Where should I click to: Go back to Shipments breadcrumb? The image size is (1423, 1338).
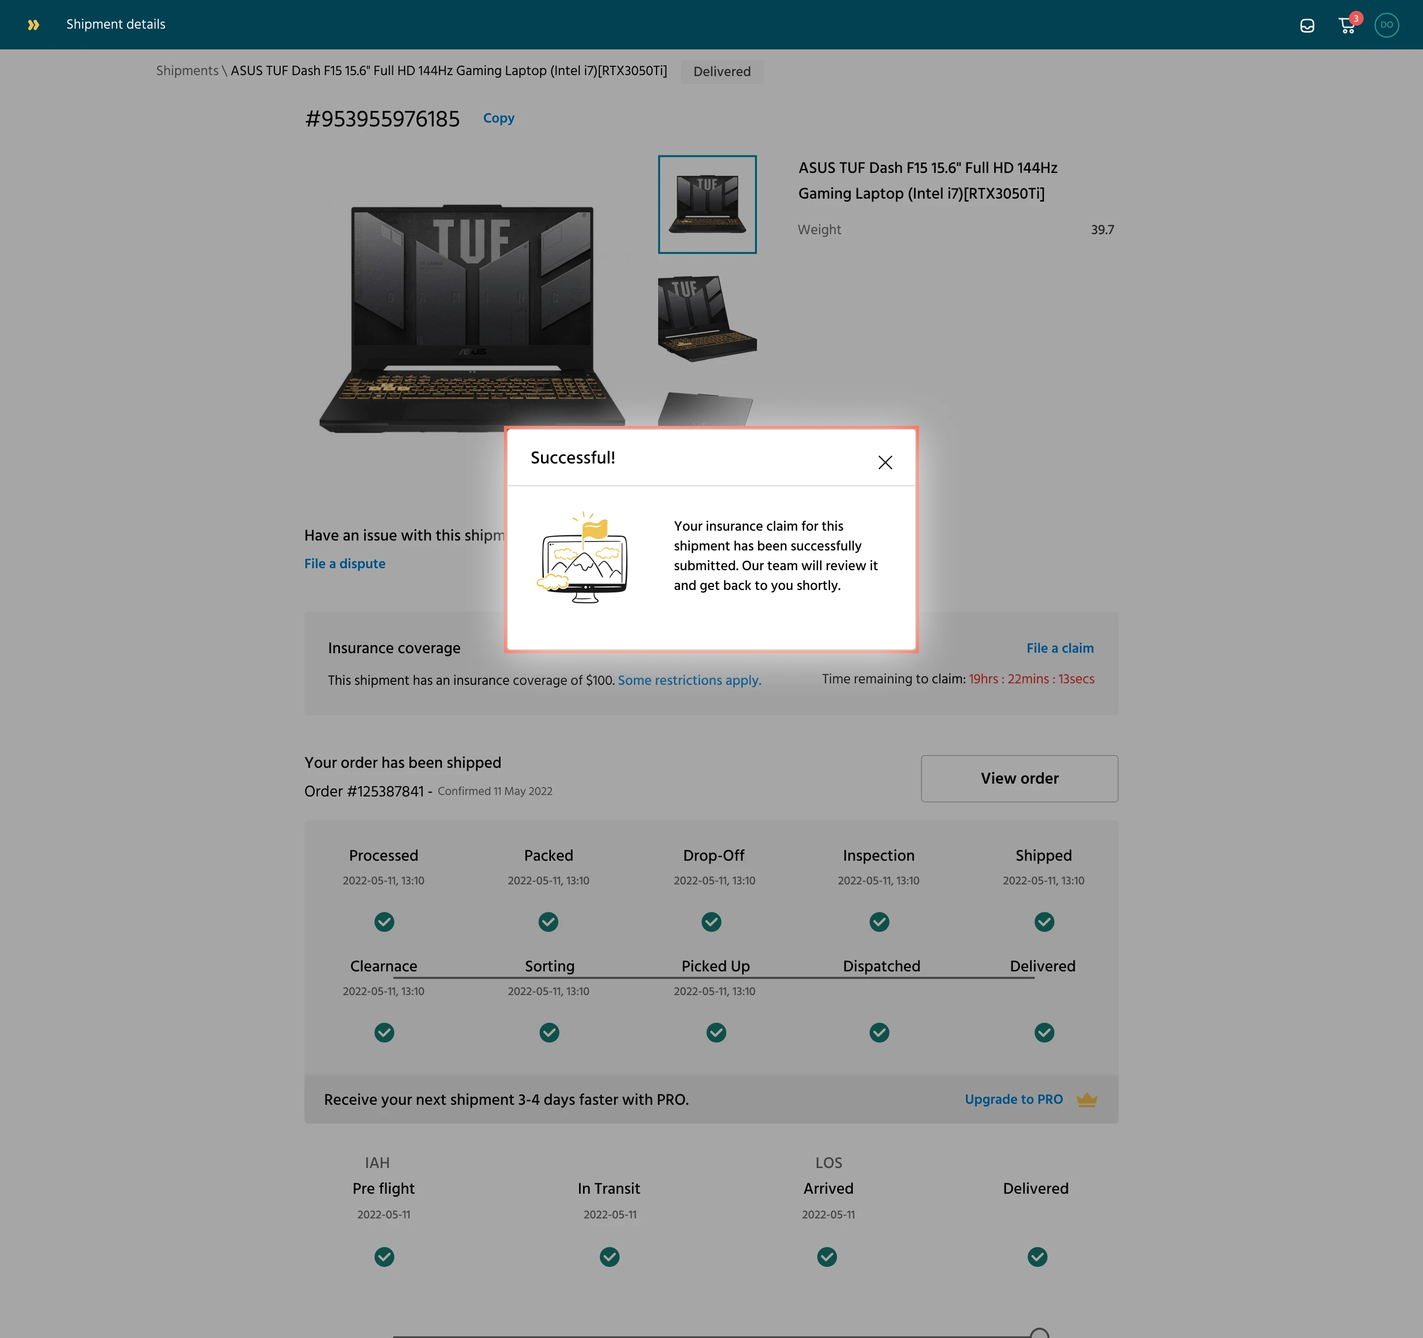pyautogui.click(x=187, y=71)
